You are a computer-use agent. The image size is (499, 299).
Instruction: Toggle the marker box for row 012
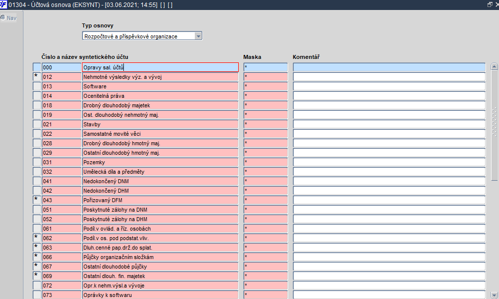37,77
